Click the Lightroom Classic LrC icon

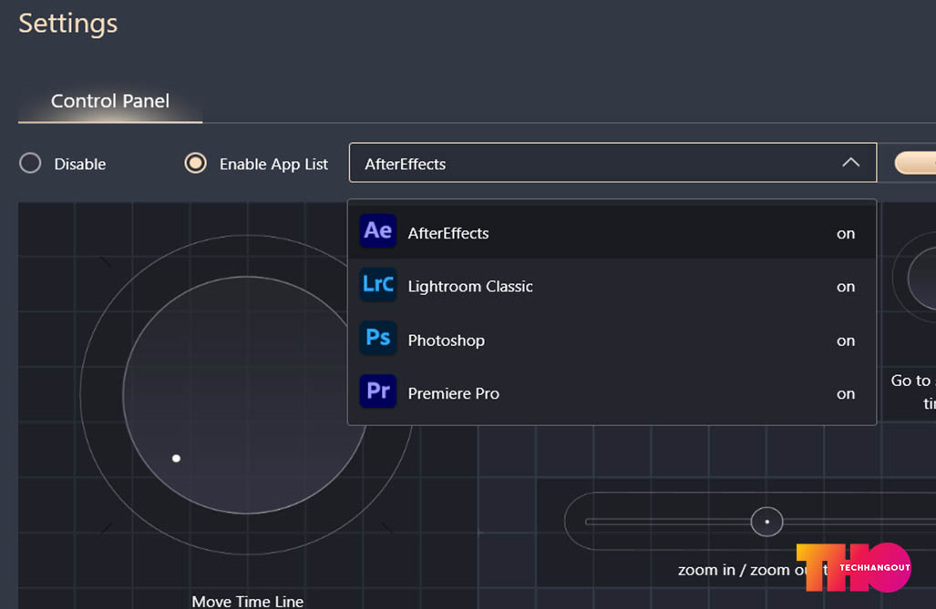(x=378, y=285)
